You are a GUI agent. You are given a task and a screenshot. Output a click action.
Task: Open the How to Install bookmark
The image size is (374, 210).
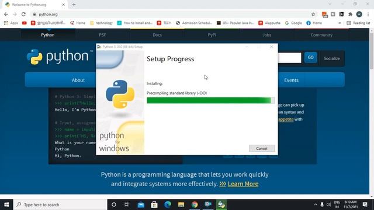pyautogui.click(x=135, y=23)
